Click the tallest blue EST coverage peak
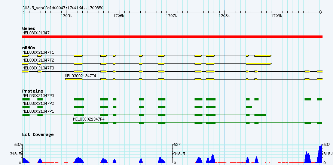Image resolution: width=333 pixels, height=165 pixels. coord(320,154)
